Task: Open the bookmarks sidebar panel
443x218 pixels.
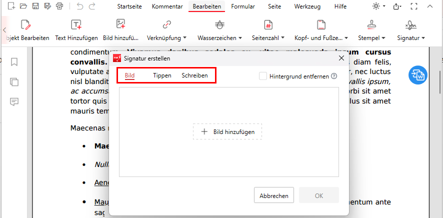Action: coord(14,62)
